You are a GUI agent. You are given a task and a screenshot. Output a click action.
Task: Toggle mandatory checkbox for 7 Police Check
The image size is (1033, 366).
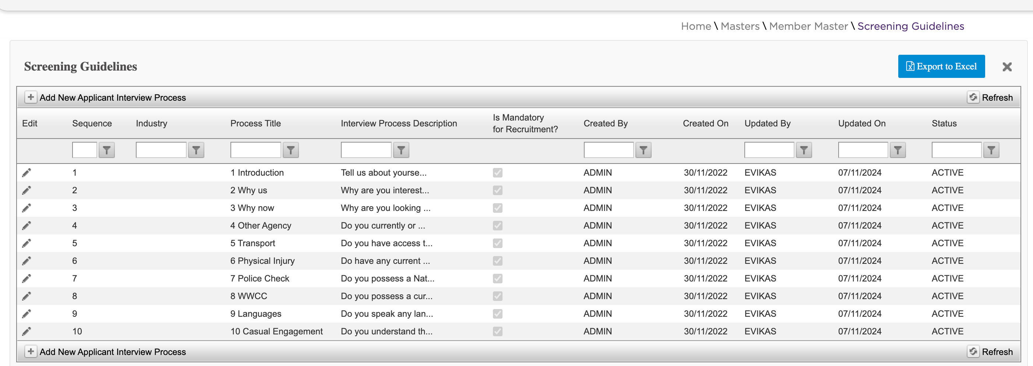[x=498, y=278]
